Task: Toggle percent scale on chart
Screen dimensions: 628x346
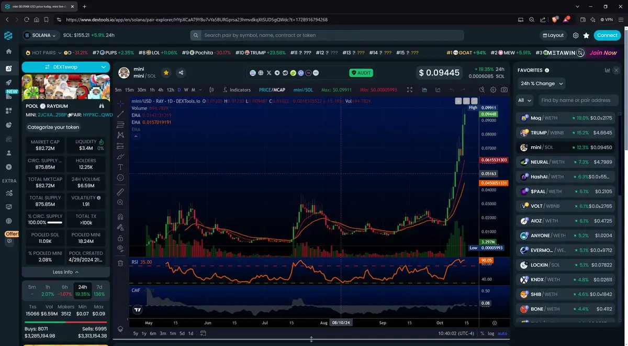Action: 482,333
